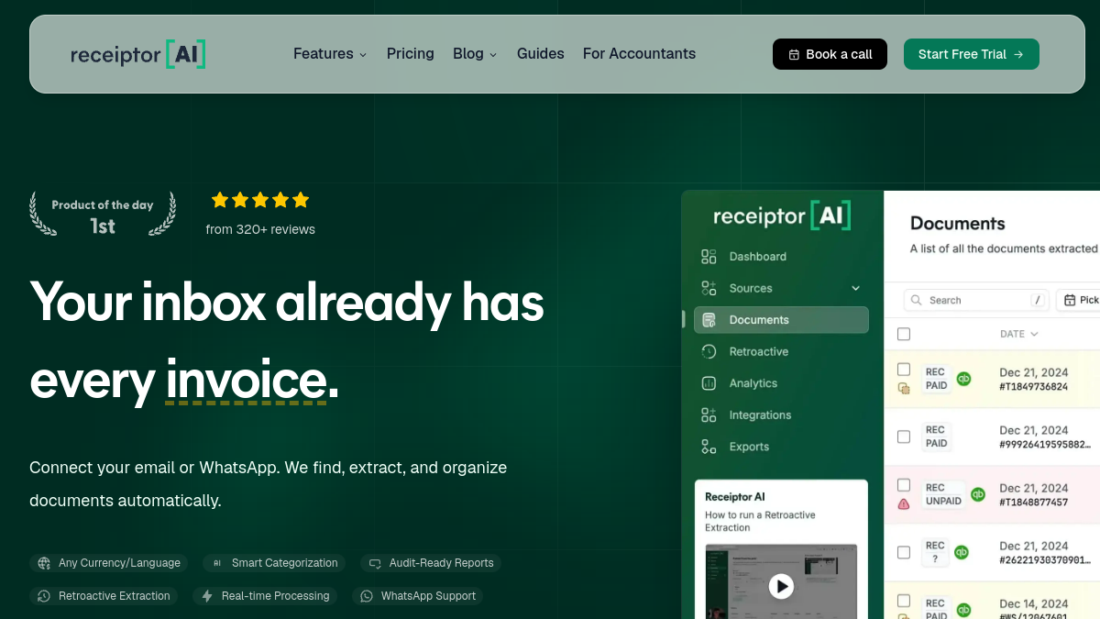
Task: Click the underlined word invoice
Action: click(x=246, y=381)
